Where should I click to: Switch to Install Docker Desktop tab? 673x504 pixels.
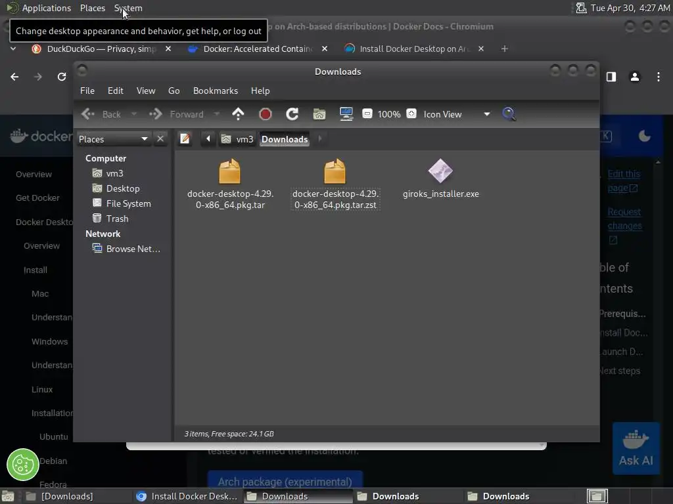[x=414, y=49]
